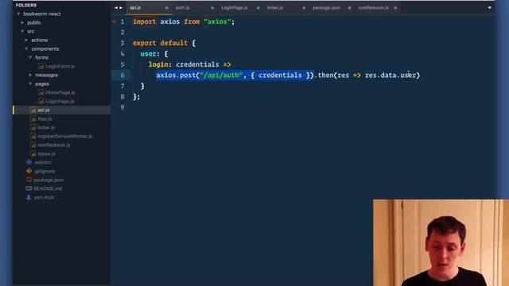Open README.md file
The height and width of the screenshot is (286, 509).
click(x=48, y=188)
